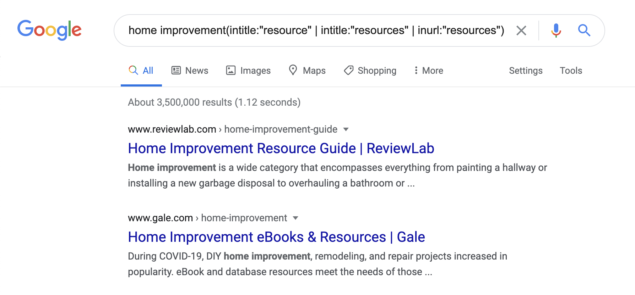Submit search with magnifying glass icon
635x295 pixels.
[x=584, y=30]
